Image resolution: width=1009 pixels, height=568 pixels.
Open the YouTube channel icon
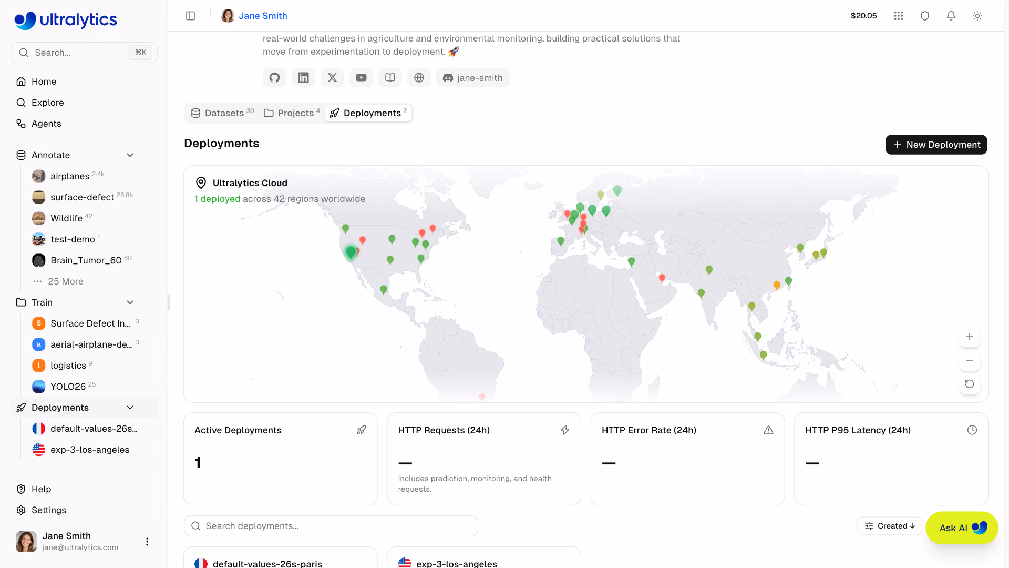coord(361,78)
